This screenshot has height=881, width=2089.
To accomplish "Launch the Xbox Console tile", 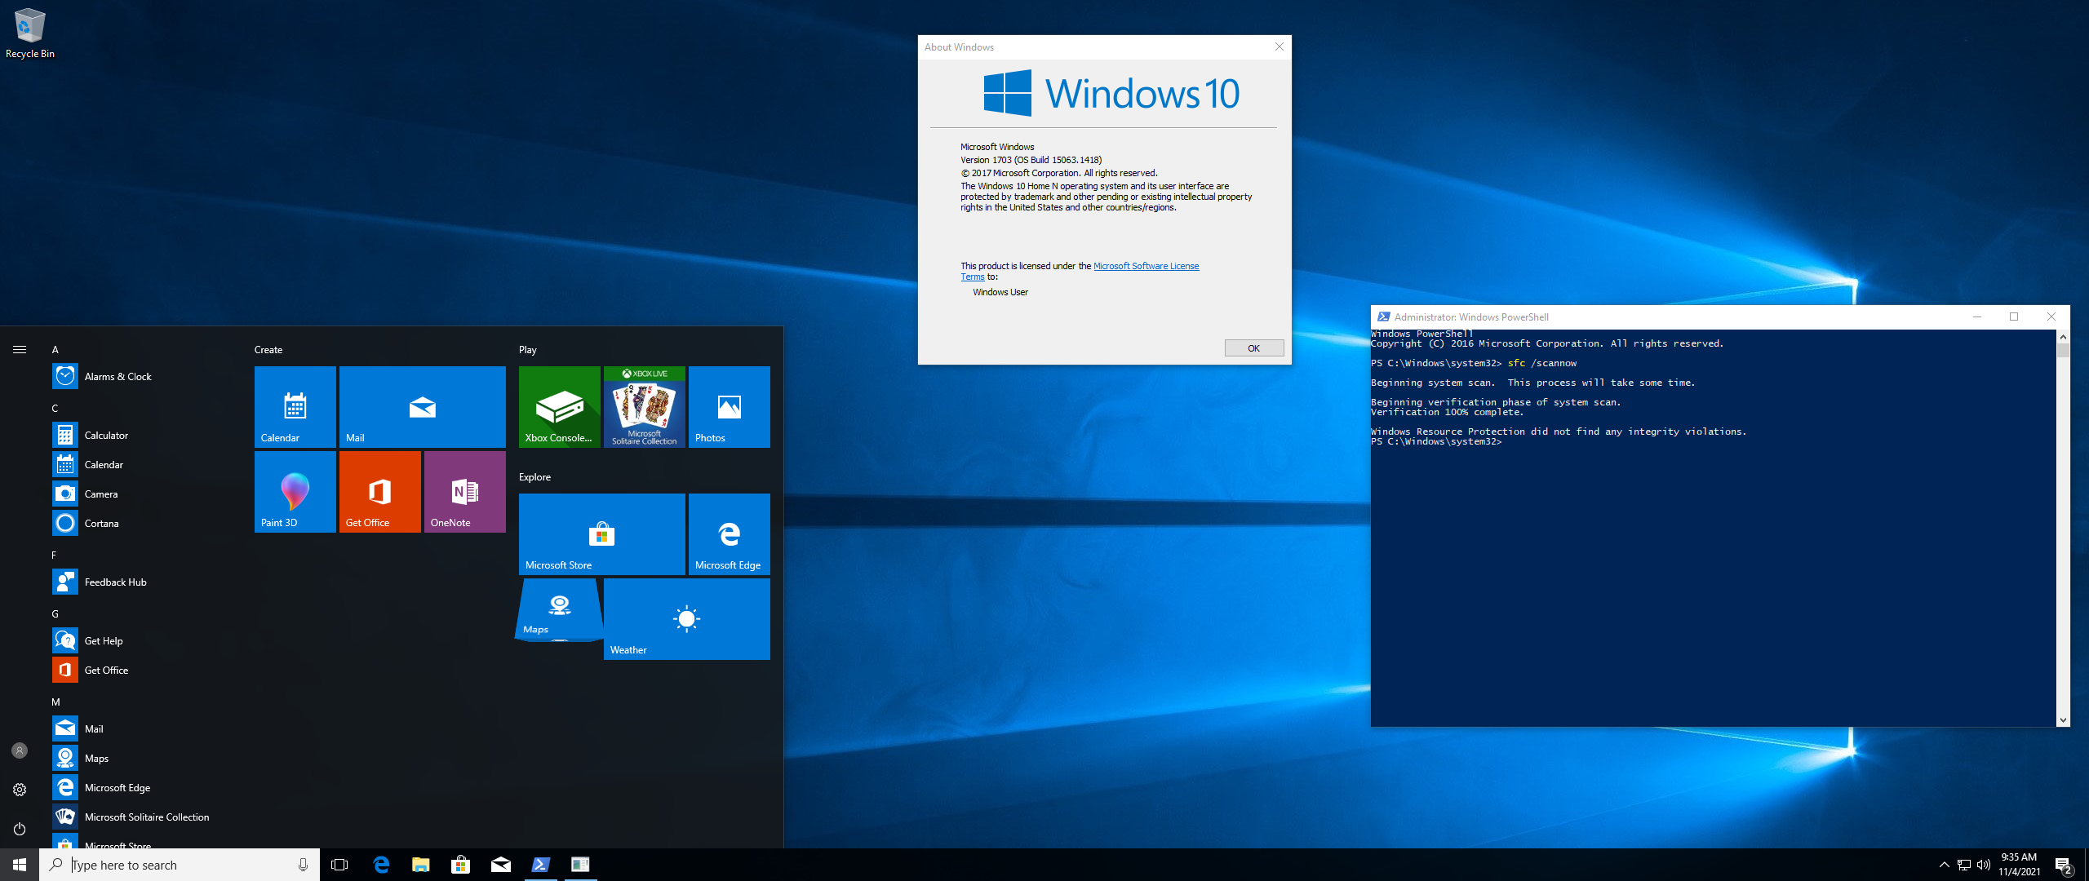I will tap(560, 407).
